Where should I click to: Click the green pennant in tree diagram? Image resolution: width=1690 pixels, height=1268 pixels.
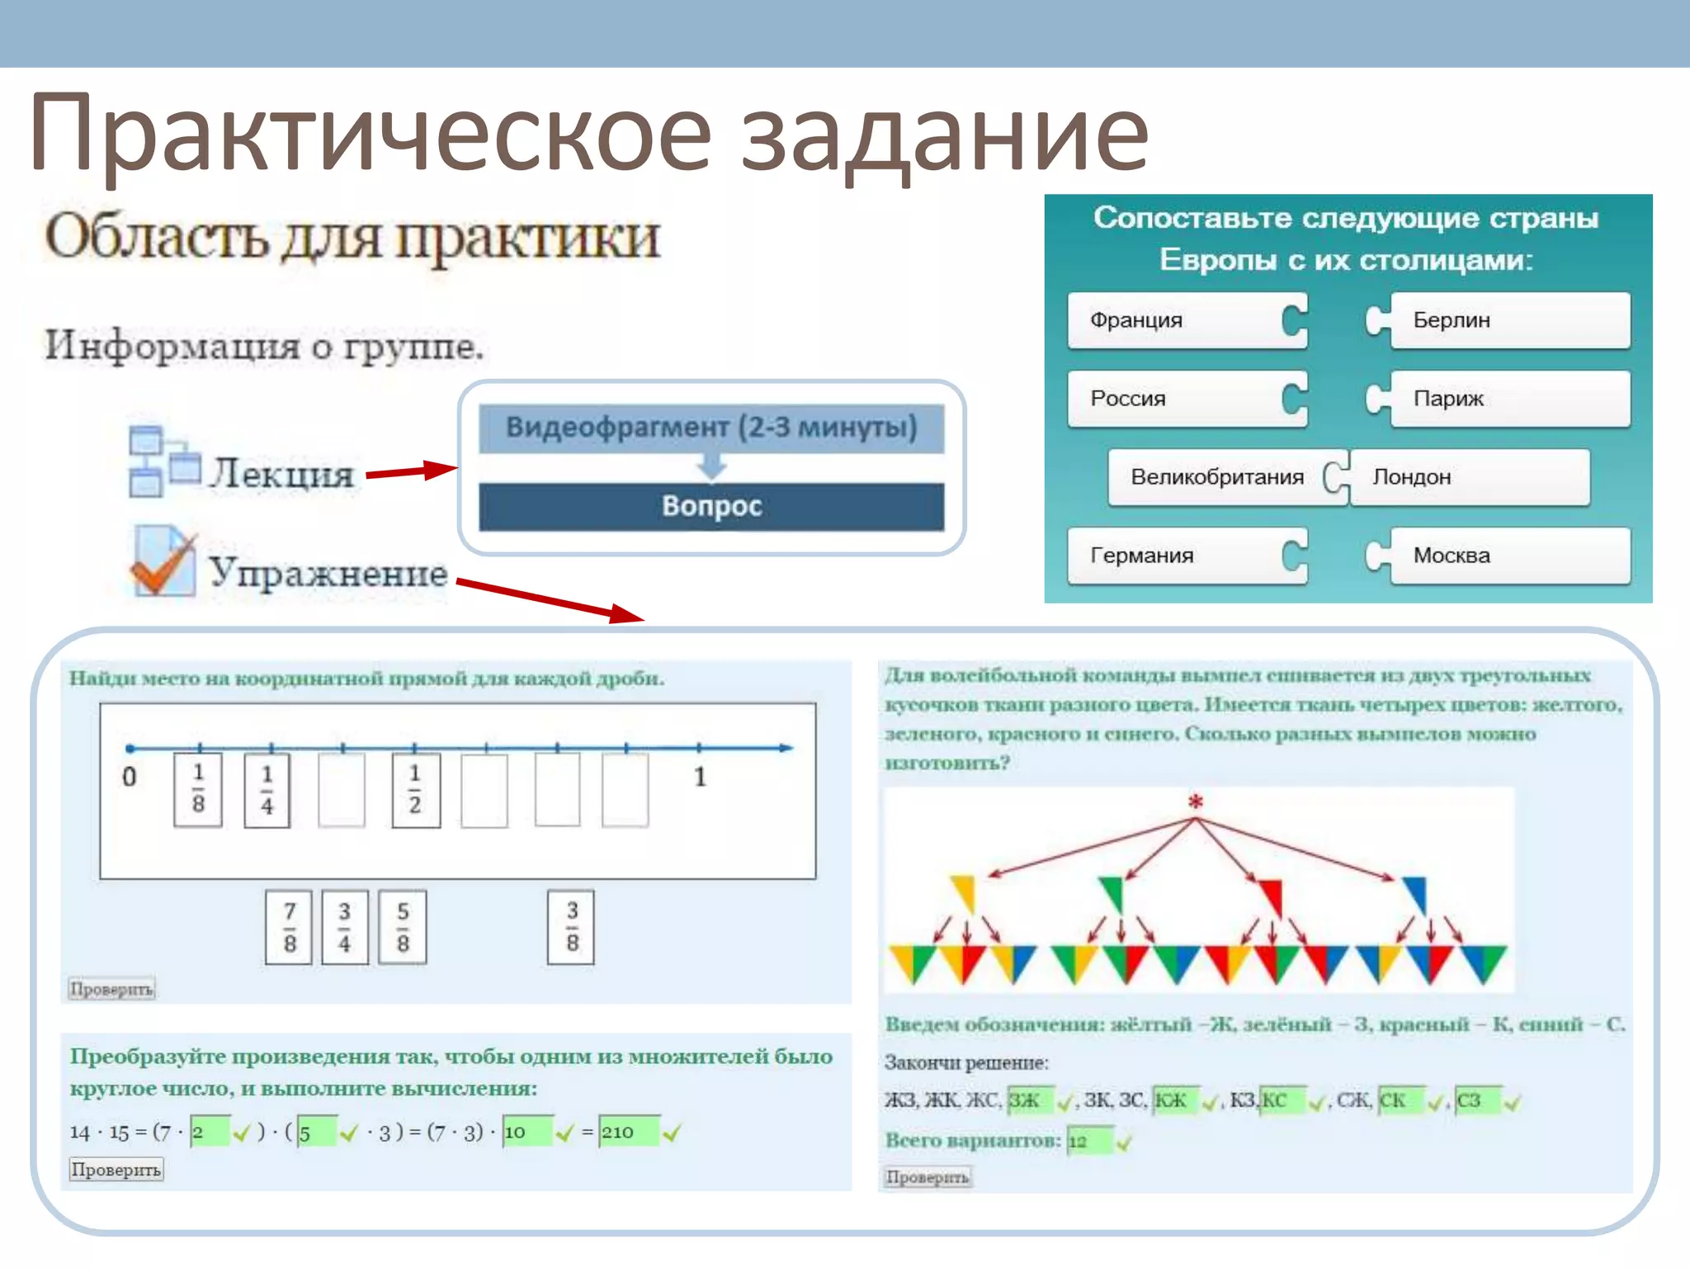point(1112,895)
